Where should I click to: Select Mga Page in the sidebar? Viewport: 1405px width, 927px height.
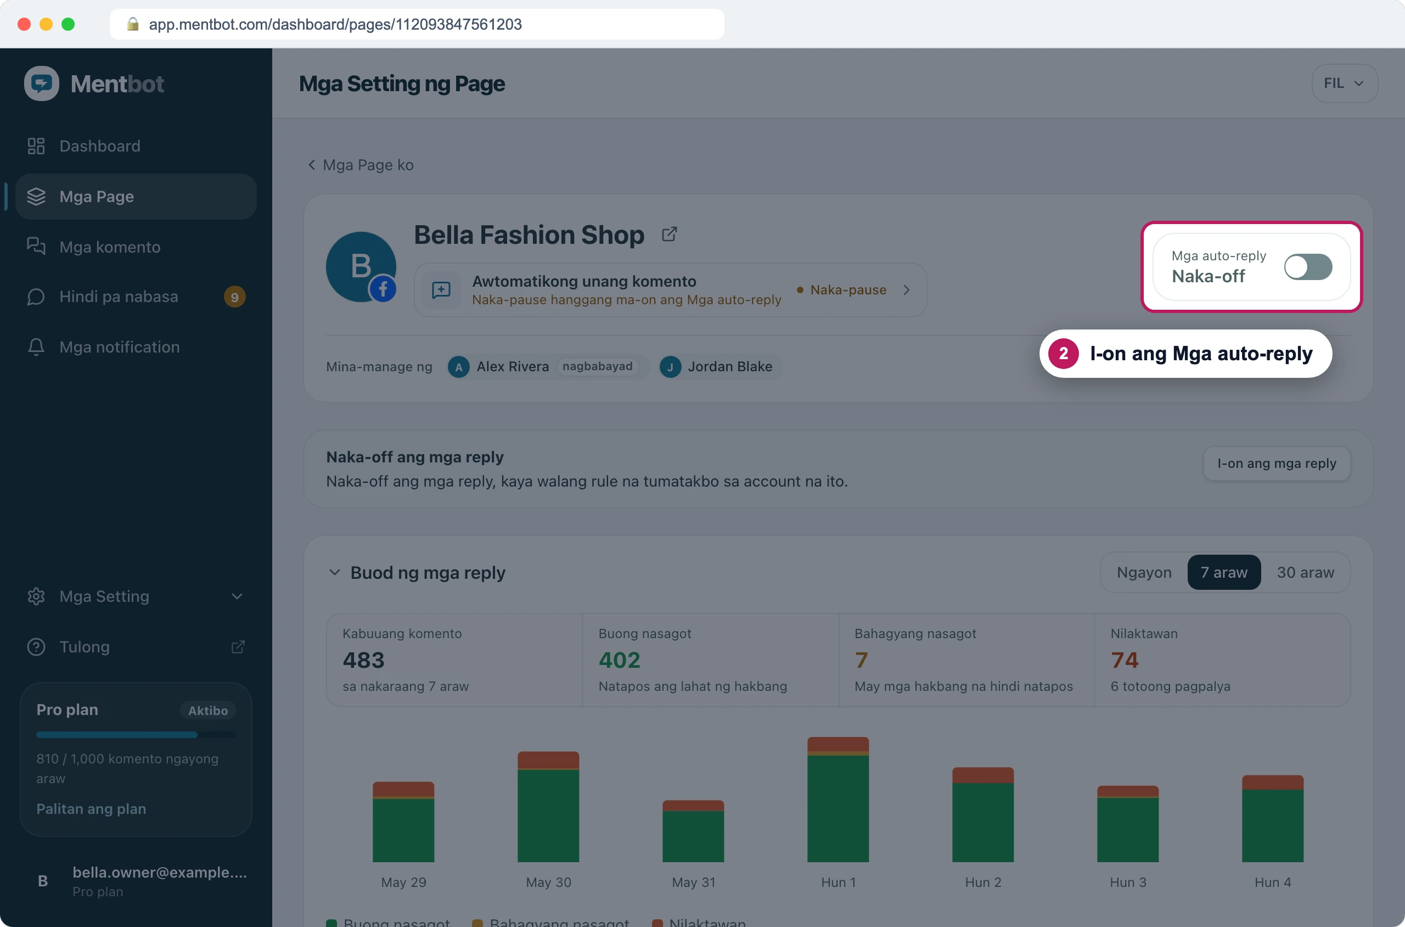click(136, 196)
